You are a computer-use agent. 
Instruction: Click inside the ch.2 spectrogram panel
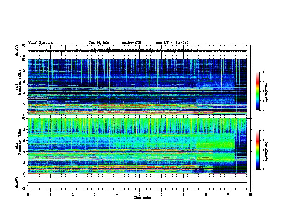pos(137,146)
